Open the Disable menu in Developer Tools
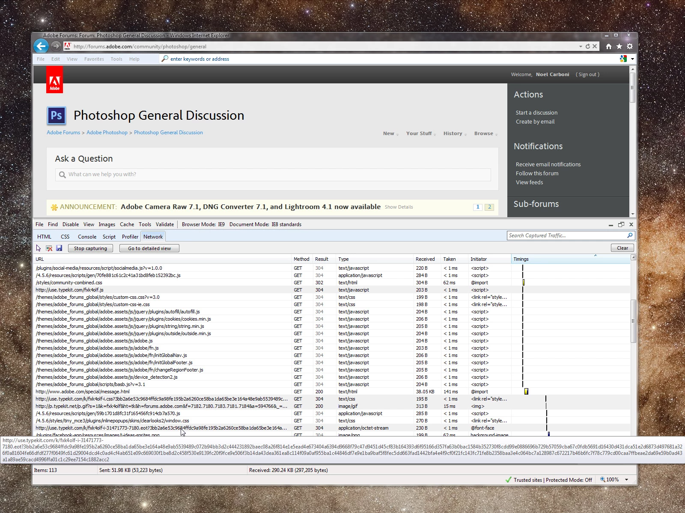Screen dimensions: 685x513 point(71,224)
